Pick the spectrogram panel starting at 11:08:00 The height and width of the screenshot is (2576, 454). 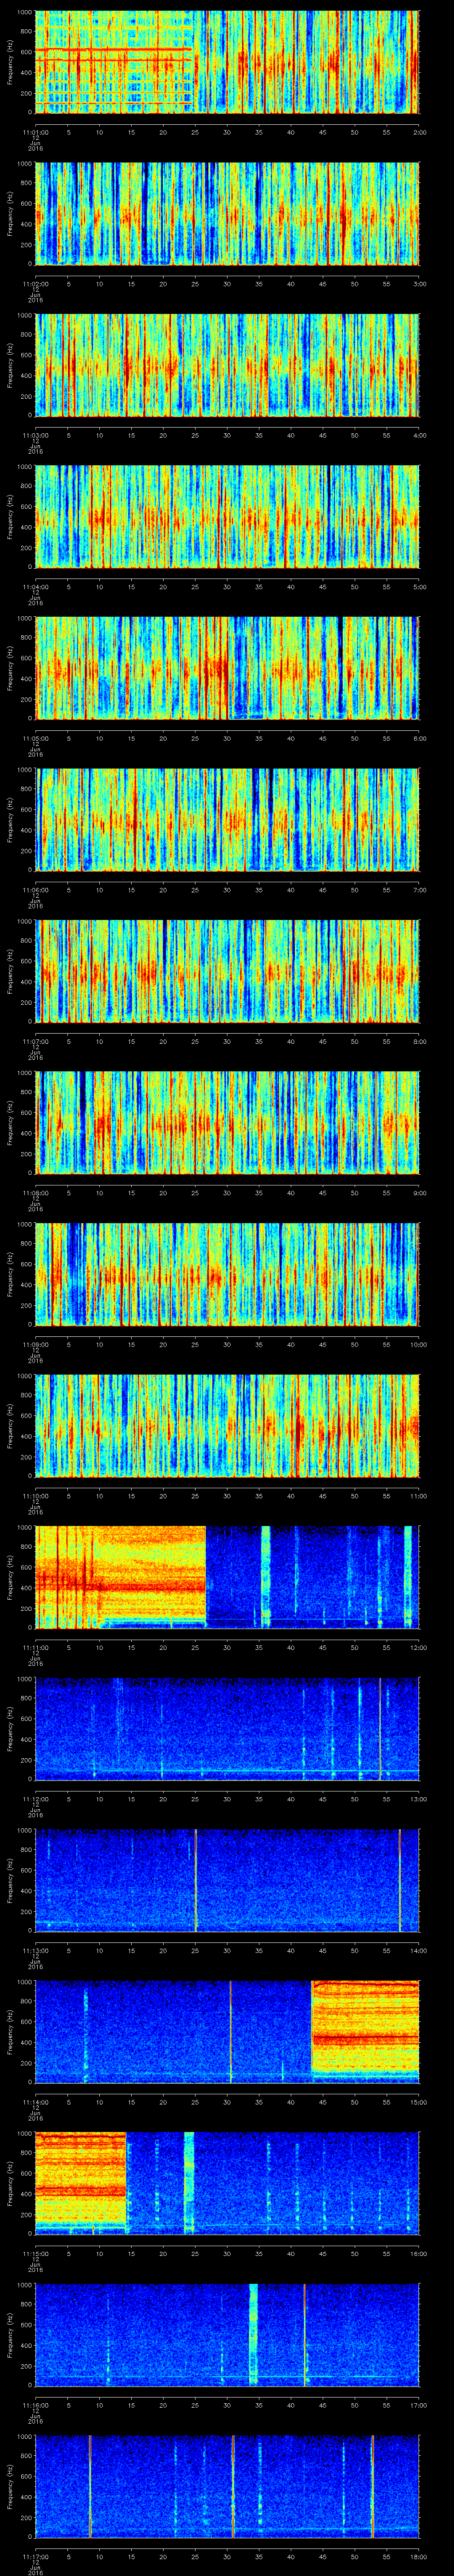coord(227,1123)
